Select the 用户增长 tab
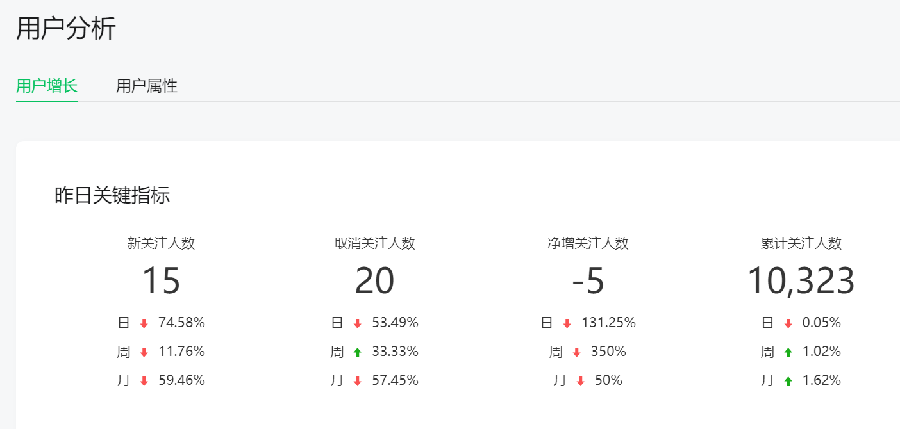The width and height of the screenshot is (900, 429). (x=47, y=86)
